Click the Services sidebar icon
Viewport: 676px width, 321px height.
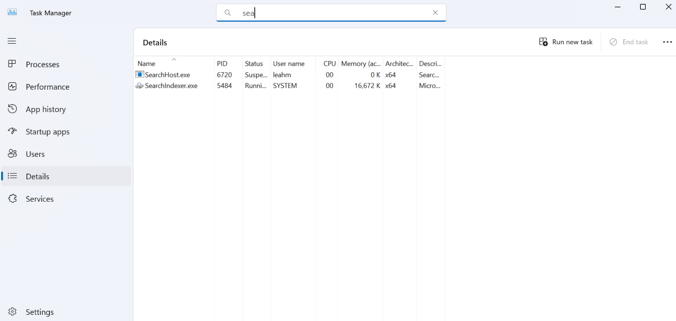tap(12, 198)
